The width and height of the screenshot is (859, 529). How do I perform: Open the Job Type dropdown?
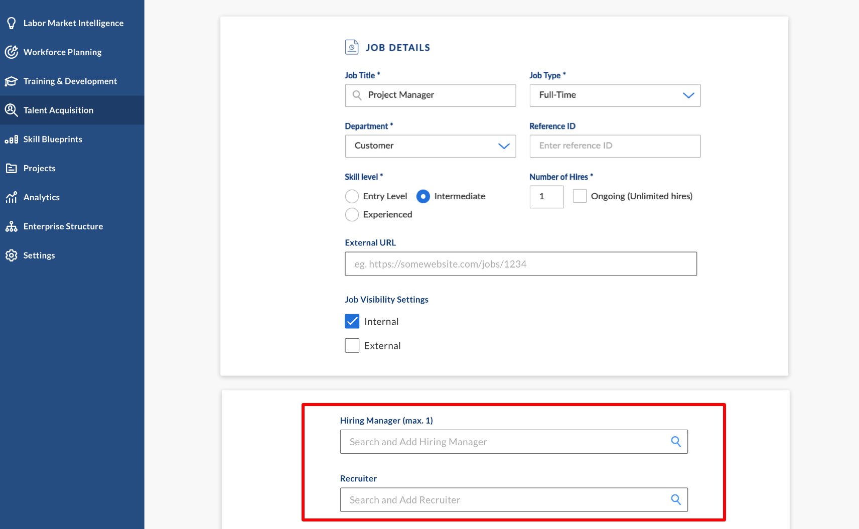pyautogui.click(x=615, y=95)
